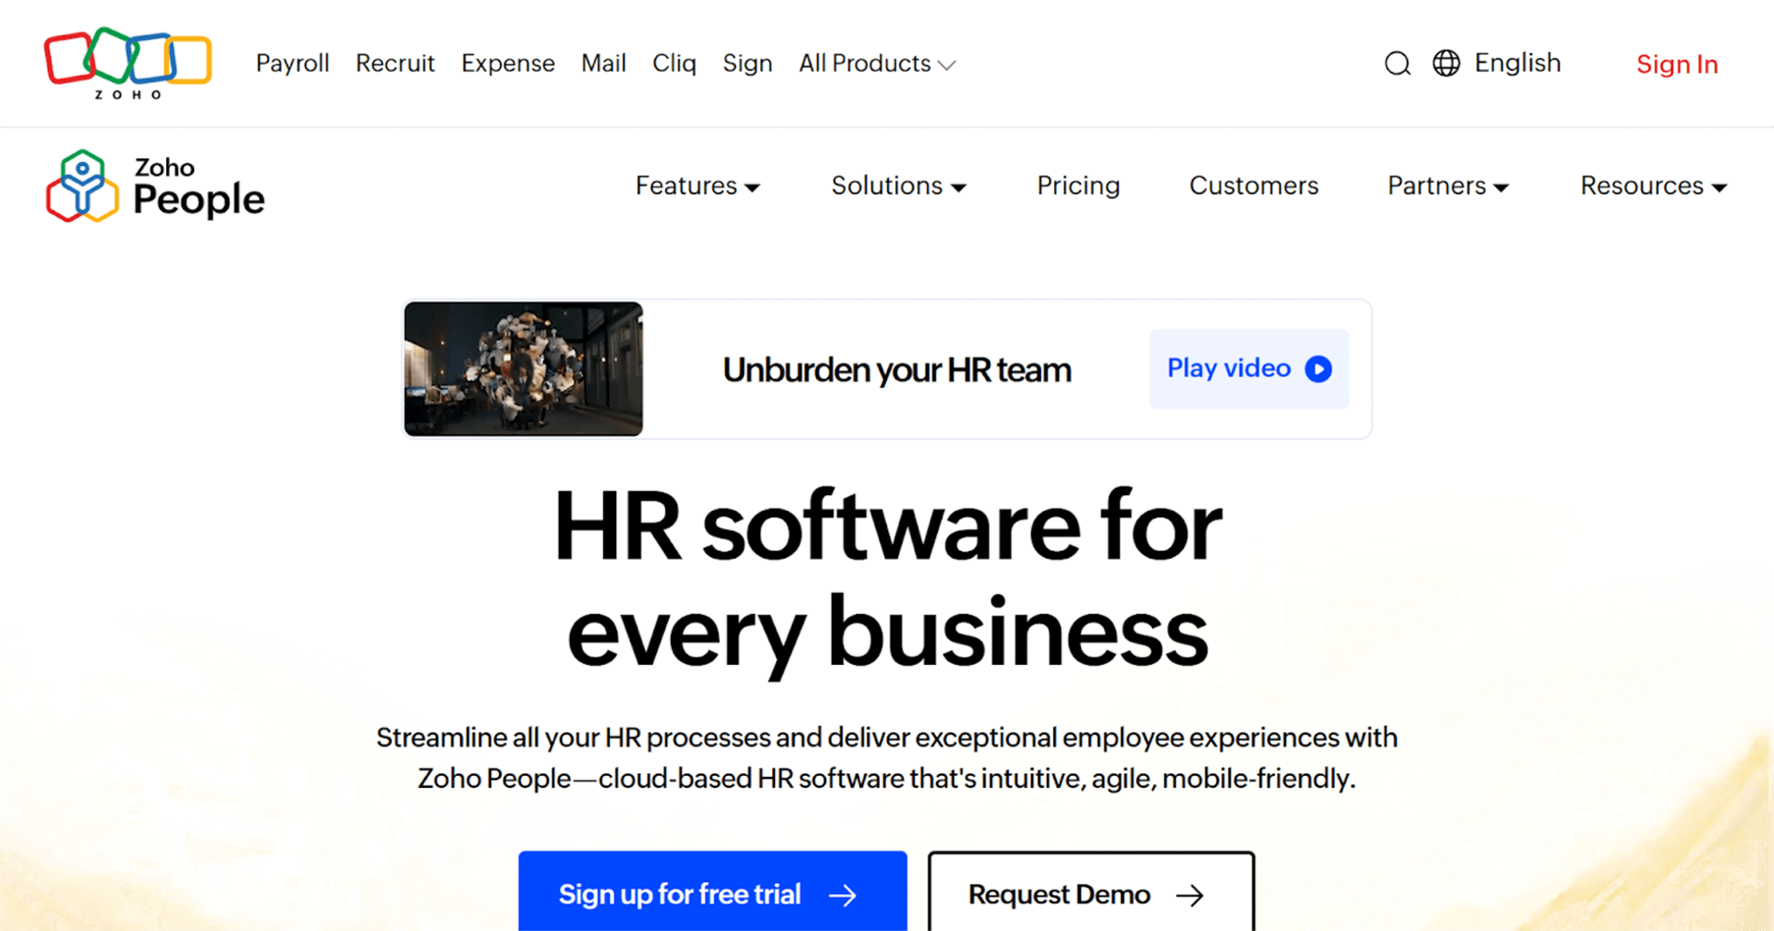Click the Request Demo button

pyautogui.click(x=1091, y=892)
